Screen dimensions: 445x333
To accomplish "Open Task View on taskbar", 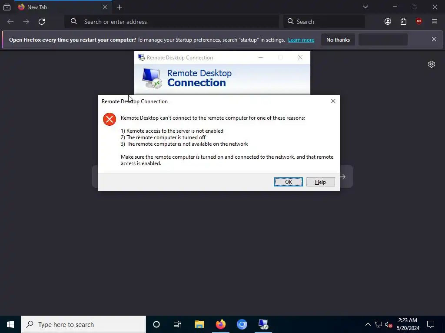I will point(177,324).
